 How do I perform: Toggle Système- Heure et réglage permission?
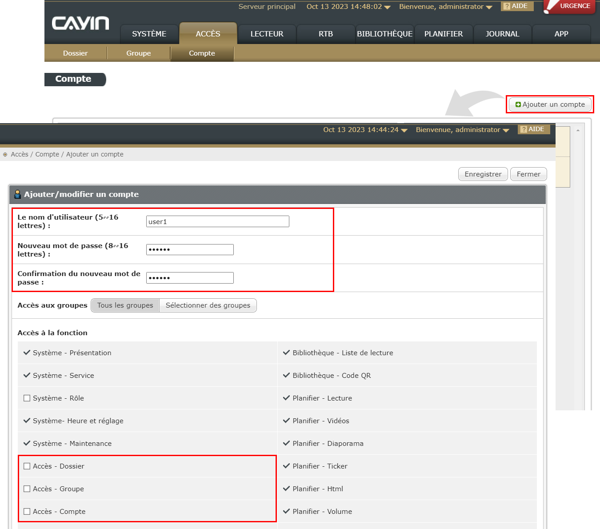pyautogui.click(x=27, y=421)
